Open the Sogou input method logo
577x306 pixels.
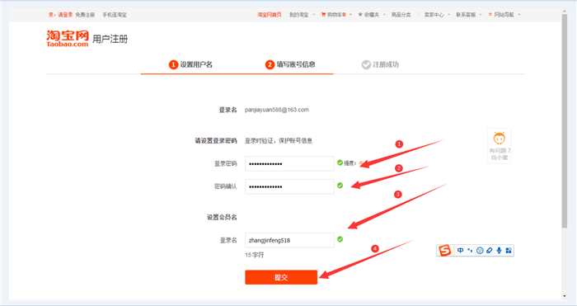pos(445,251)
